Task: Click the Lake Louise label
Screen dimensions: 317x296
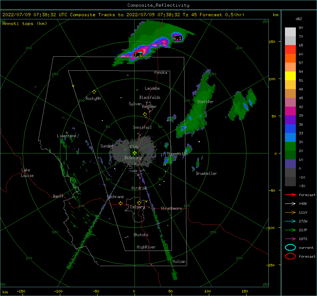Action: point(27,173)
